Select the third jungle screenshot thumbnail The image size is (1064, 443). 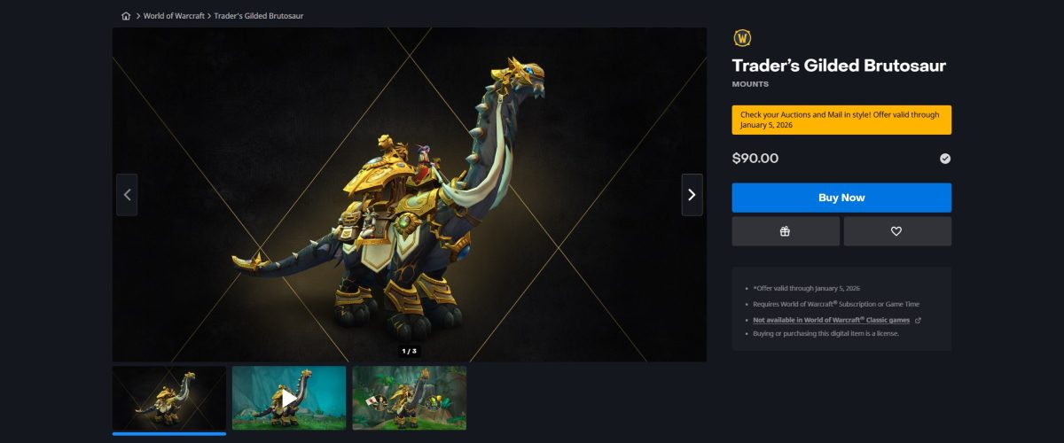click(410, 398)
